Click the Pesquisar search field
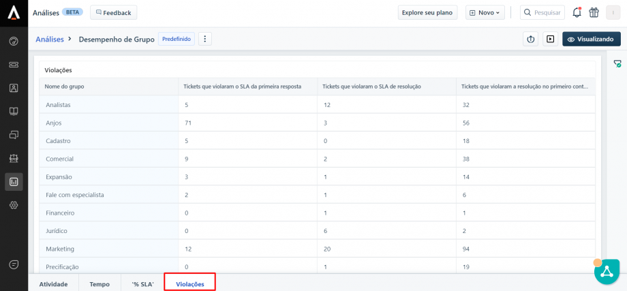Image resolution: width=627 pixels, height=291 pixels. point(542,12)
